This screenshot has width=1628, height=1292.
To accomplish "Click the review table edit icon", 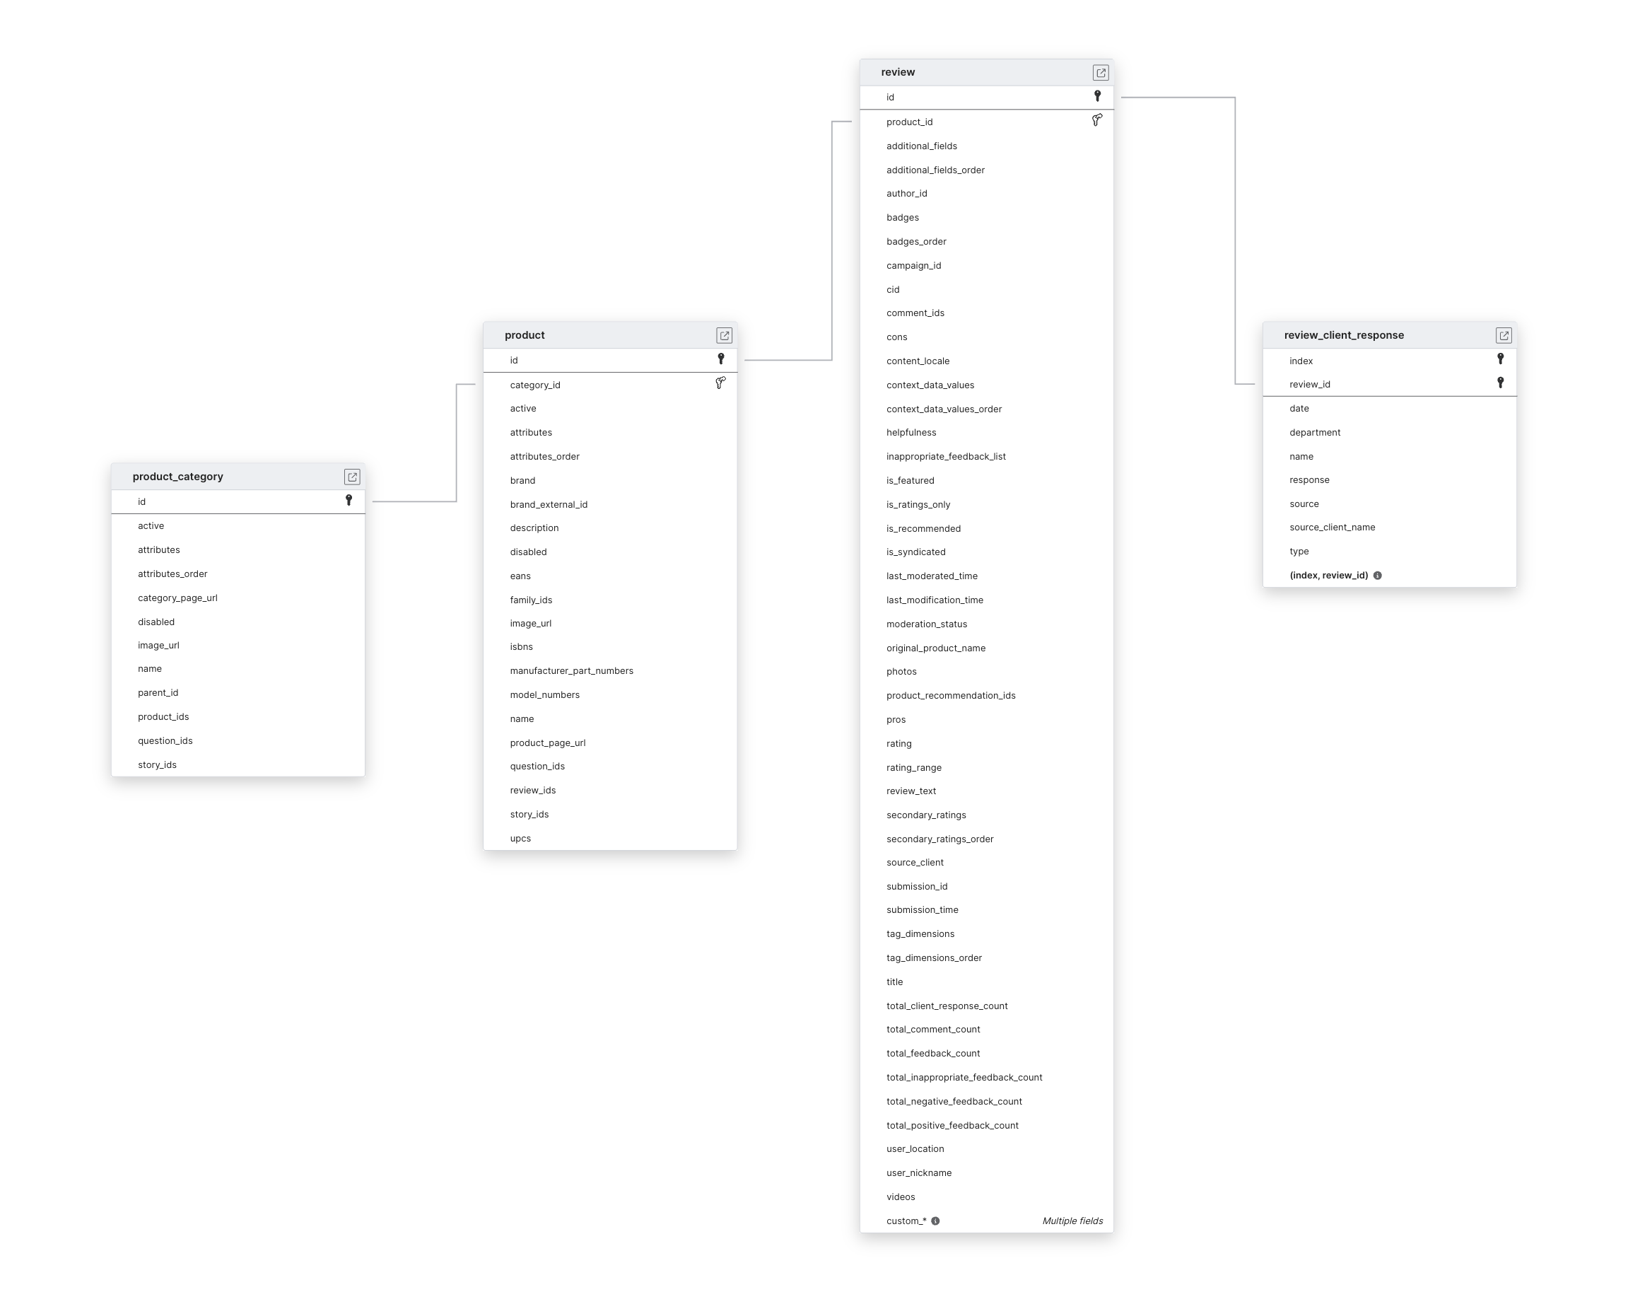I will point(1099,70).
